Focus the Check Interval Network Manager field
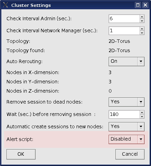This screenshot has height=166, width=151. 124,31
